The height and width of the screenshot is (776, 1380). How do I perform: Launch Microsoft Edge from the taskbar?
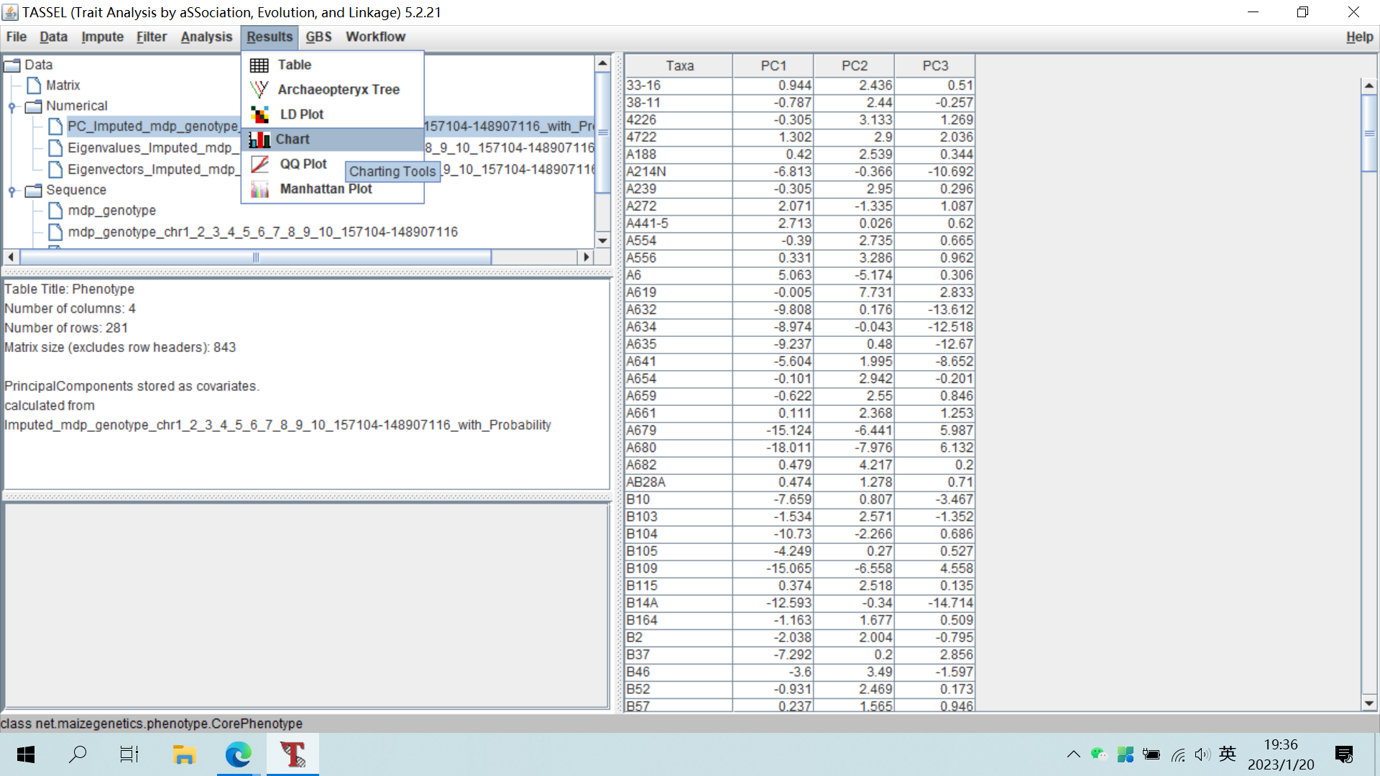point(237,754)
